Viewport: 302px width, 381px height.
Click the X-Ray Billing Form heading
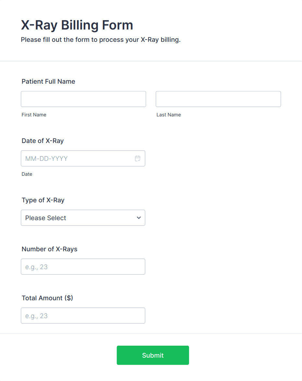[x=77, y=25]
